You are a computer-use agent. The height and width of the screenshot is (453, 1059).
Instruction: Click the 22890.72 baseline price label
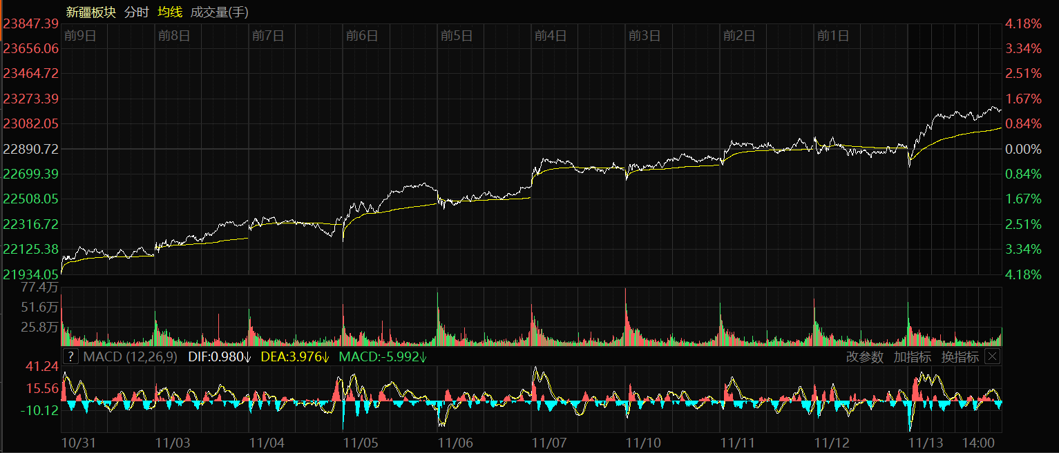coord(31,149)
